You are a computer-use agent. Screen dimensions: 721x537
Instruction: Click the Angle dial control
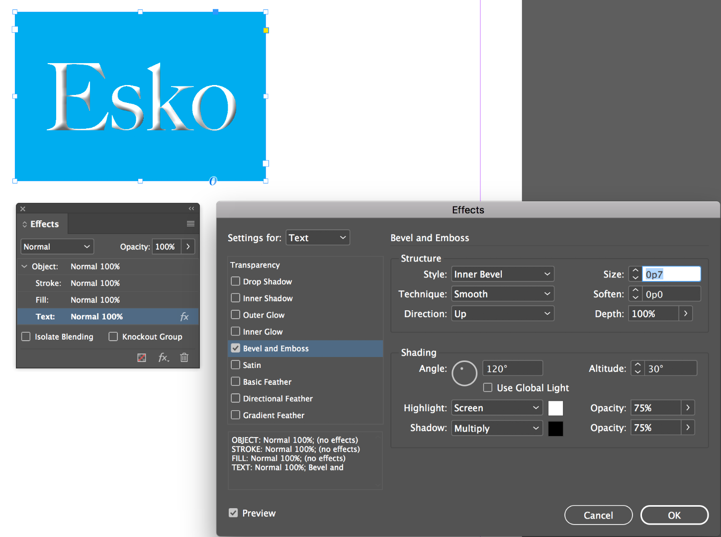(464, 373)
